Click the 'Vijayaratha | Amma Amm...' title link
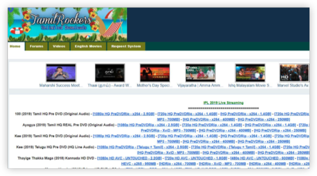The height and width of the screenshot is (176, 317). [x=200, y=85]
